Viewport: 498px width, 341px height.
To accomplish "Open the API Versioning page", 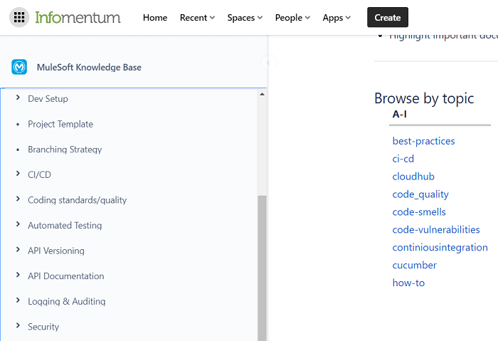I will pos(56,251).
